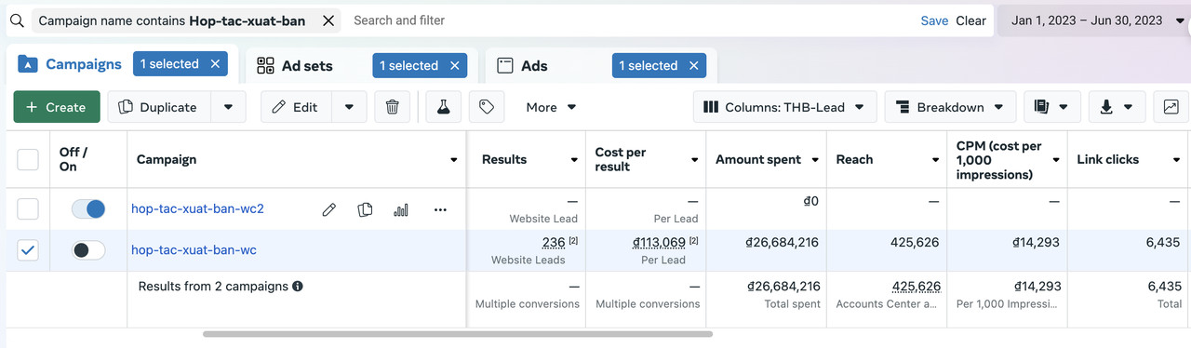Check the select-all header checkbox
1191x348 pixels.
(29, 159)
